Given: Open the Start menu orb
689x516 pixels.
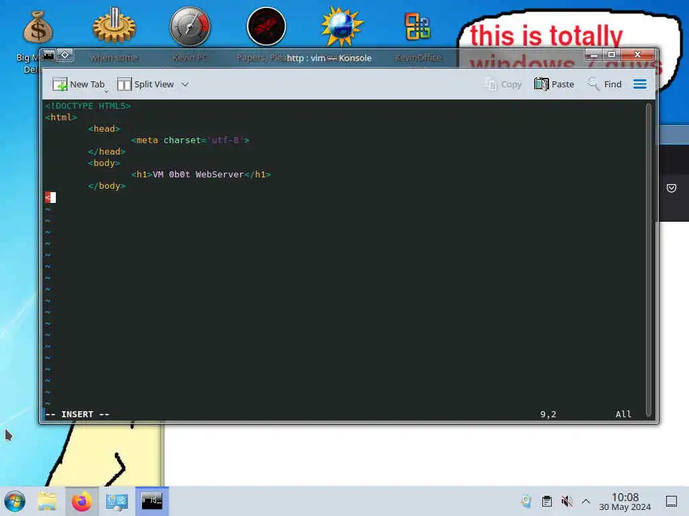Looking at the screenshot, I should [x=15, y=501].
